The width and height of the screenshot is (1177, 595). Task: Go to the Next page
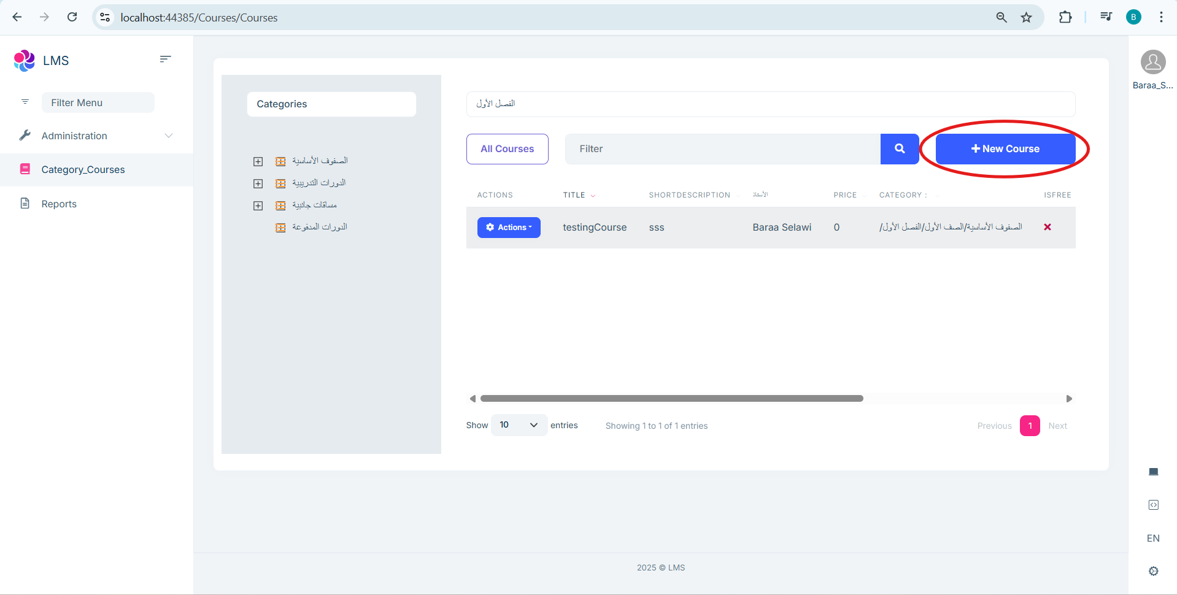1057,426
